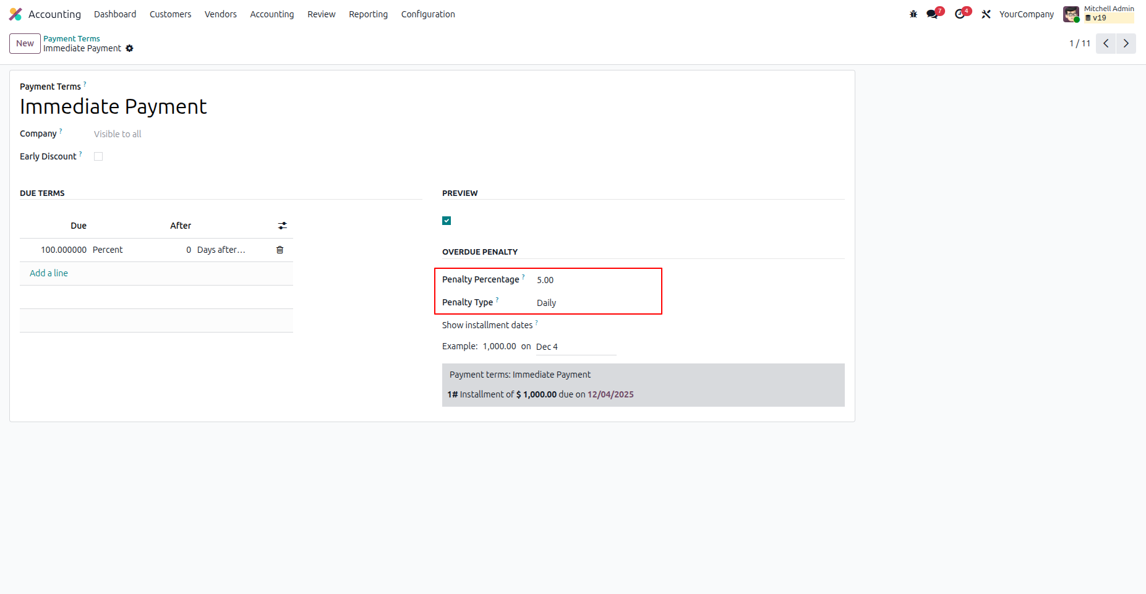Uncheck the Preview checkbox

click(x=447, y=221)
